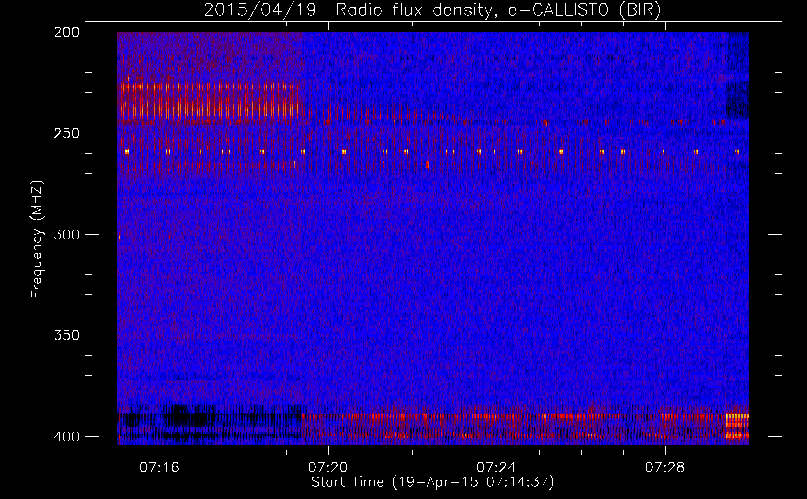807x499 pixels.
Task: Click the plot title "Radio flux density, e-CALLISTO (BIR)"
Action: tap(498, 10)
